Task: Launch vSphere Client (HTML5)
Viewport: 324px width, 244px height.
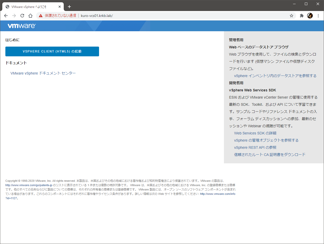Action: (52, 51)
